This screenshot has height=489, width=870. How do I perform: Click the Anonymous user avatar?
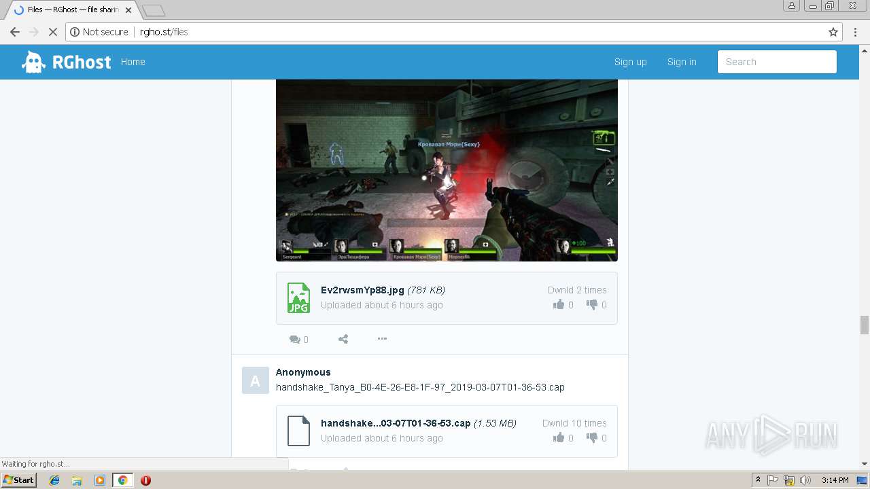[x=255, y=380]
